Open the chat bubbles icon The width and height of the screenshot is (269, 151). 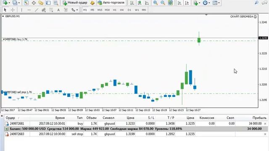pyautogui.click(x=264, y=3)
